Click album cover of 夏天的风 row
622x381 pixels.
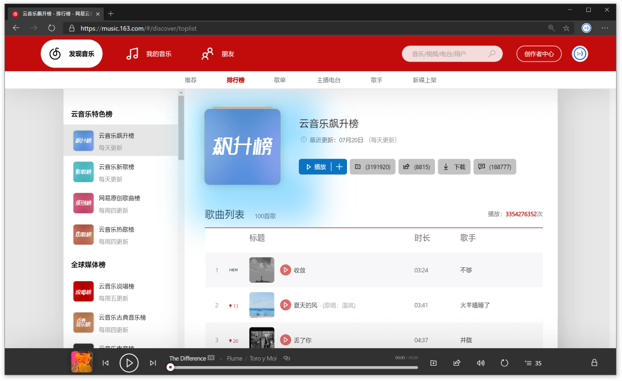(x=262, y=305)
